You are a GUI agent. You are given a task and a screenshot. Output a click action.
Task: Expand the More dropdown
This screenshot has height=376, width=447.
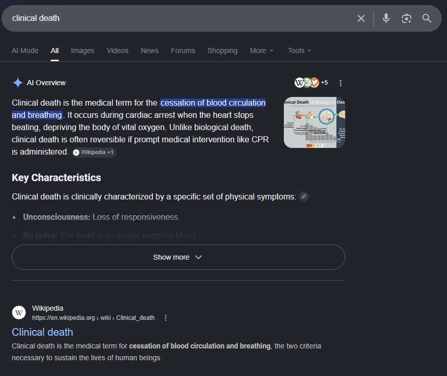tap(261, 51)
